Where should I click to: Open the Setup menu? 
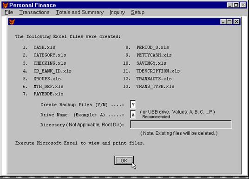[138, 12]
